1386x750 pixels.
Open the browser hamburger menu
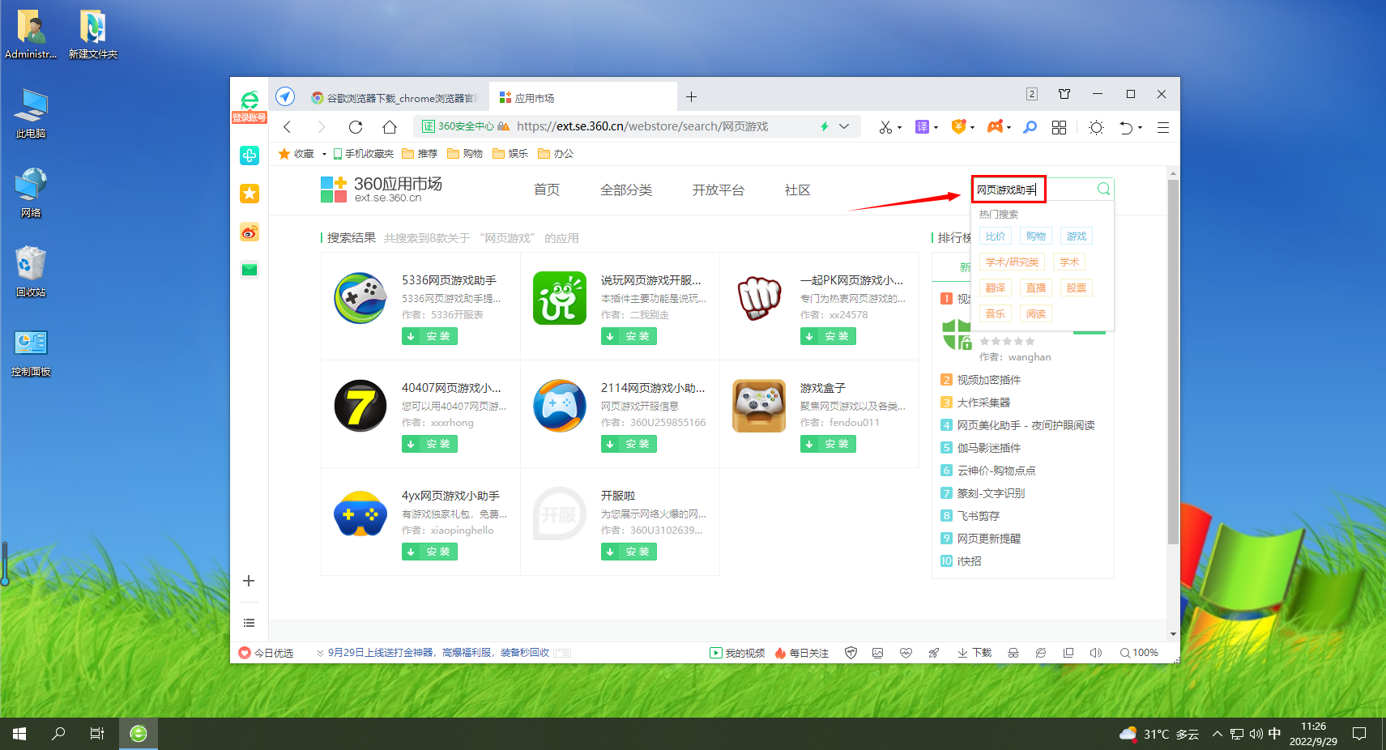(x=1162, y=127)
